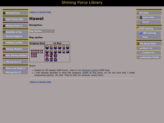Click the Art Zone pencil icon
164x123 pixels.
click(x=138, y=13)
